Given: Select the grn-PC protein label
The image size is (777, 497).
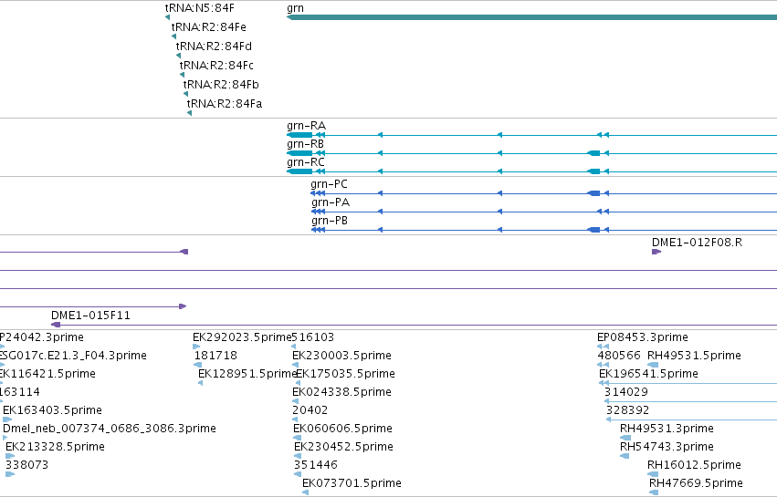Looking at the screenshot, I should coord(329,184).
